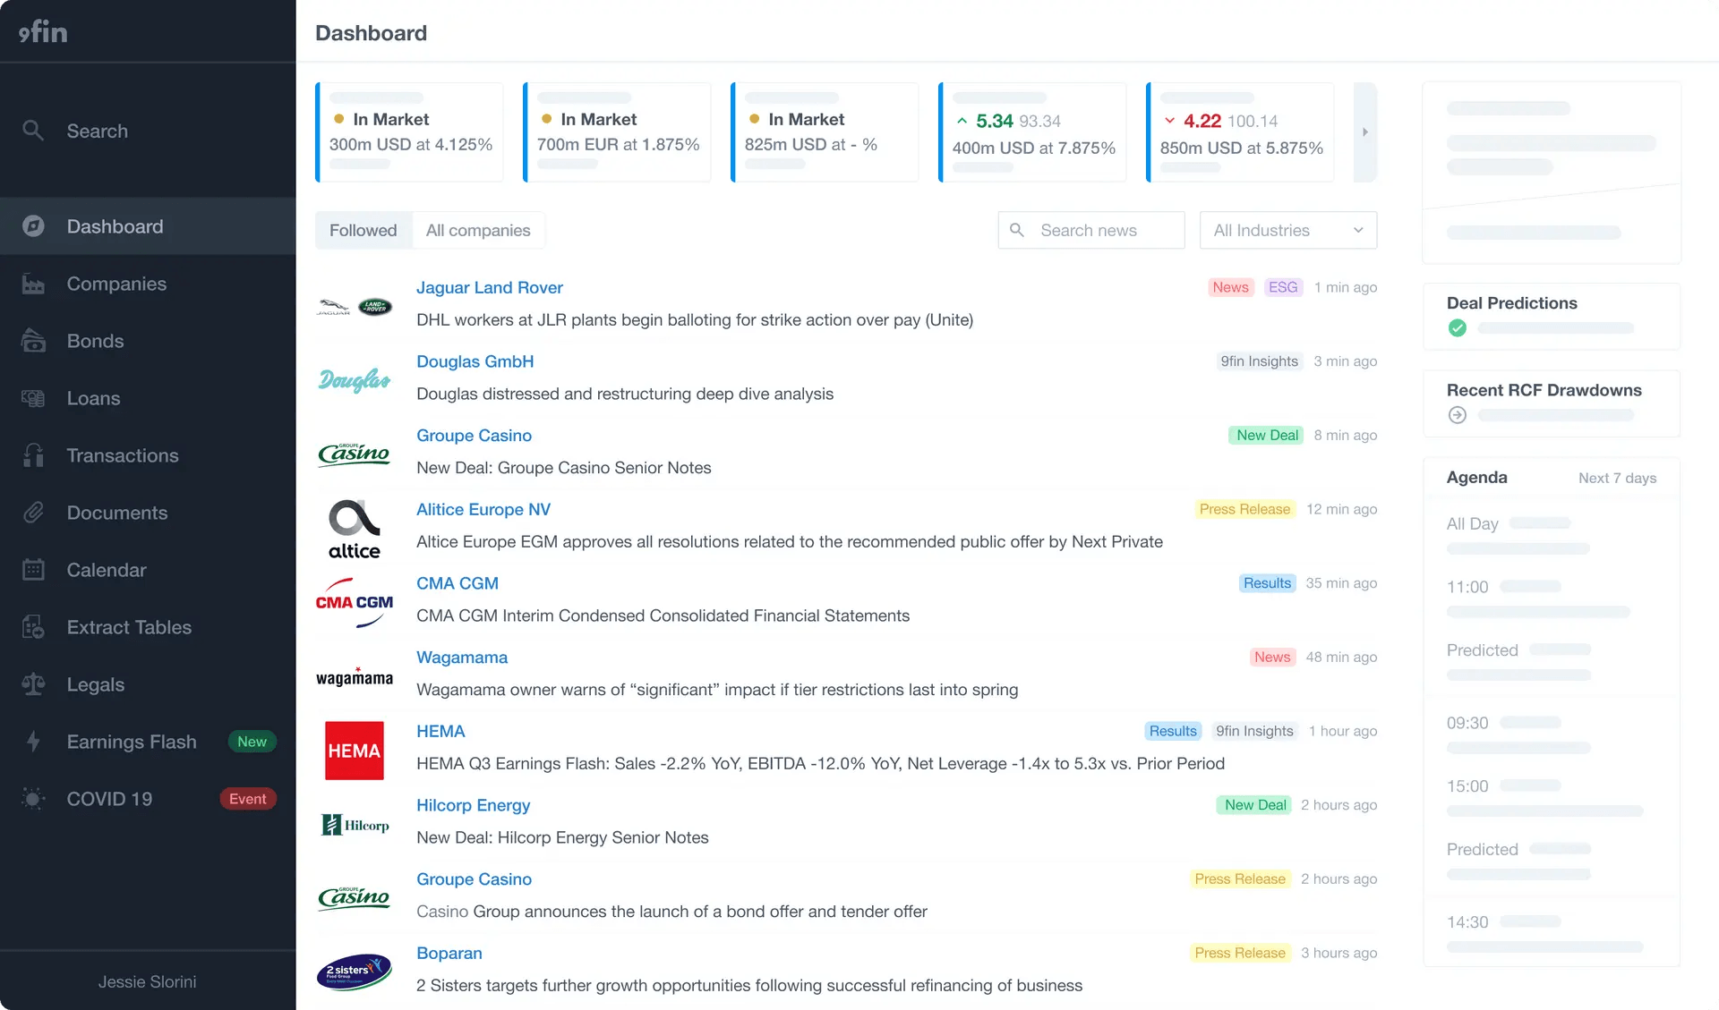Click the Altice logo thumbnail
The image size is (1719, 1010).
pos(355,530)
